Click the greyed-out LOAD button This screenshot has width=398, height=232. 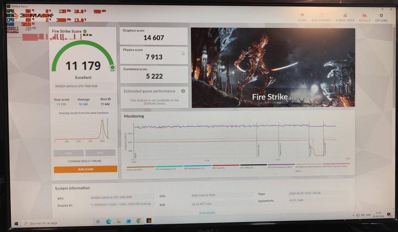[x=68, y=153]
